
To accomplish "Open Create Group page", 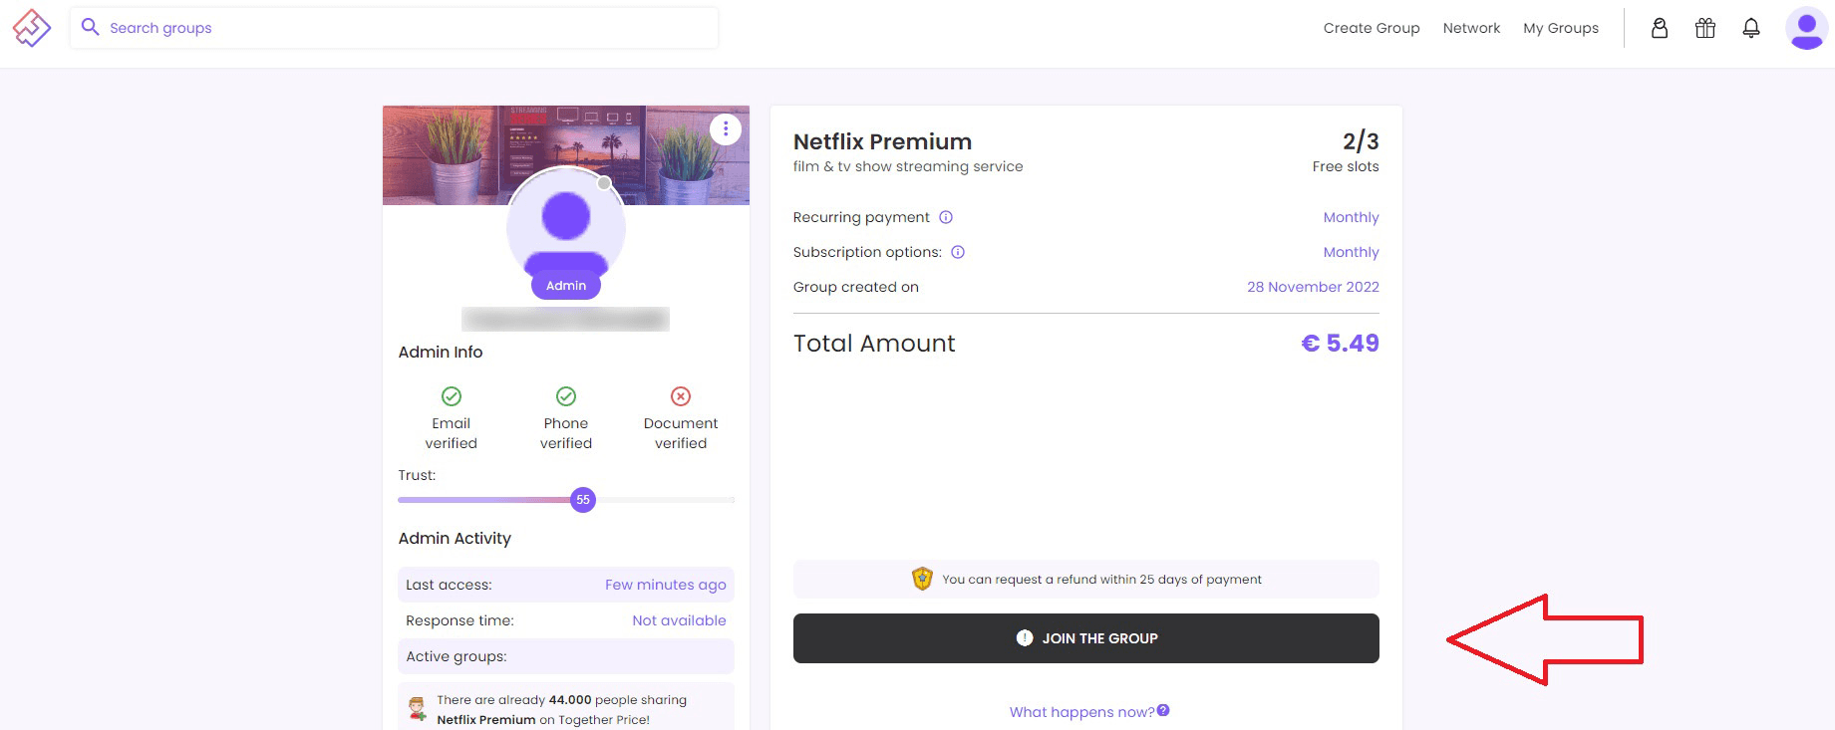I will (1372, 28).
